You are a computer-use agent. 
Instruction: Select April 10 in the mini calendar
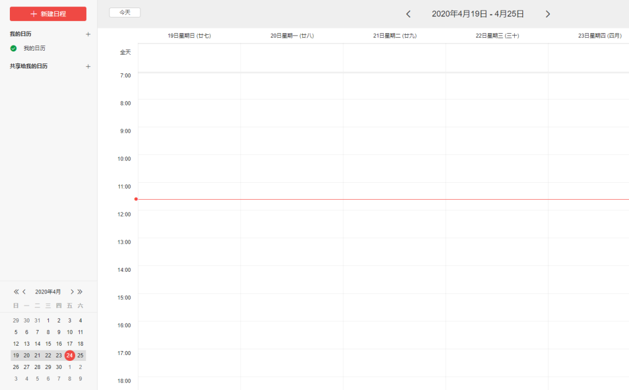[x=69, y=332]
